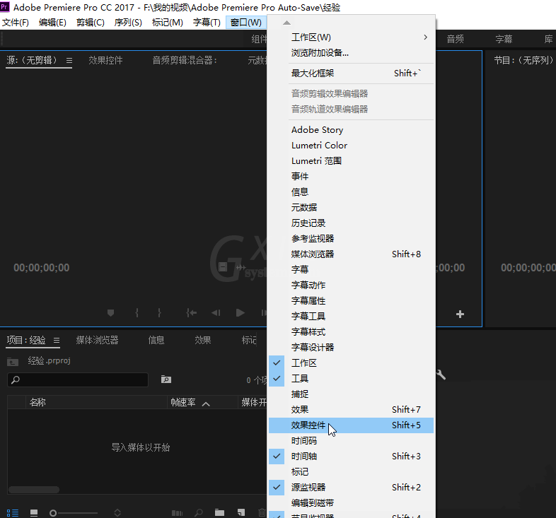Click the project folder up icon
Viewport: 556px width, 518px height.
click(13, 362)
